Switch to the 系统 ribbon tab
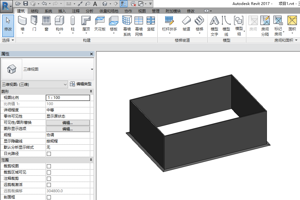Image resolution: width=300 pixels, height=200 pixels. 48,11
